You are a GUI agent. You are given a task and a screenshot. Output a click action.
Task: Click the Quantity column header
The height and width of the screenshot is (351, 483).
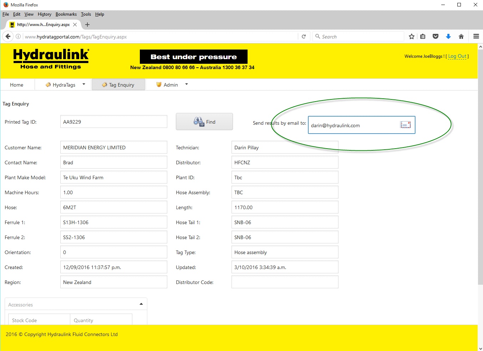pos(101,320)
